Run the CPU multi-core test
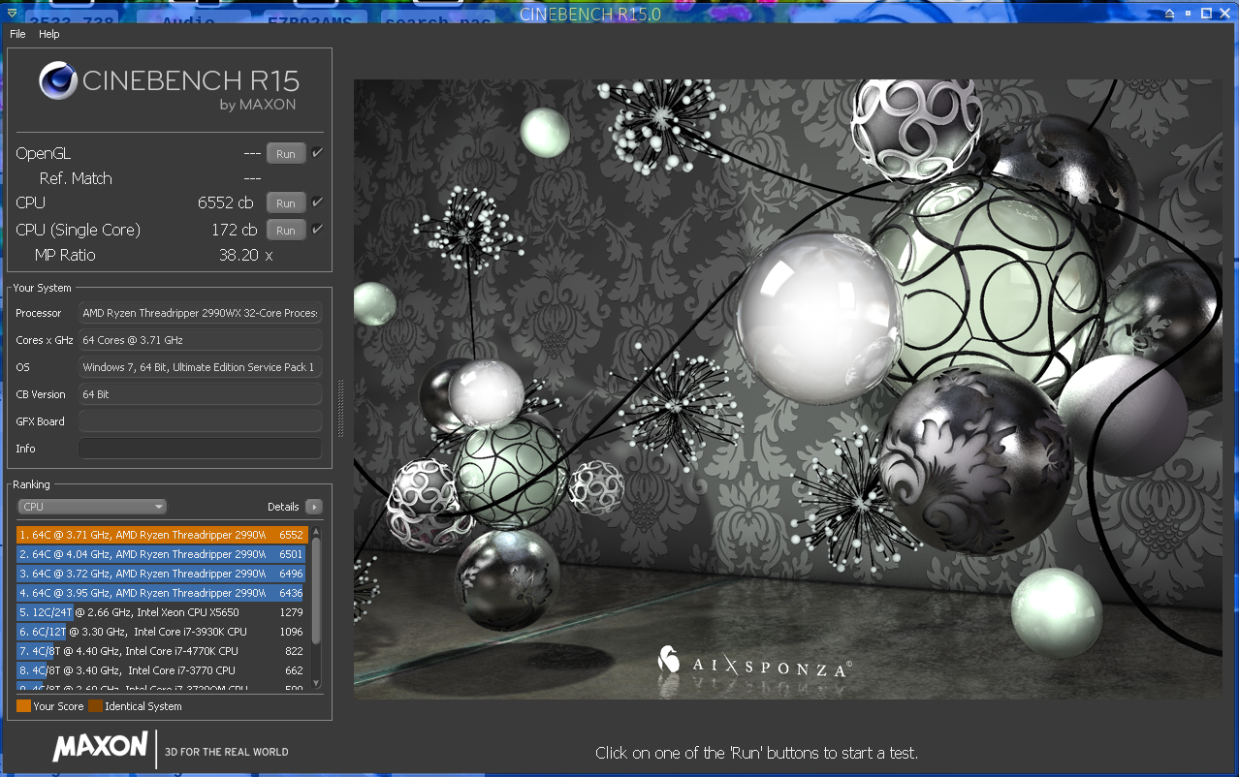 pyautogui.click(x=286, y=203)
